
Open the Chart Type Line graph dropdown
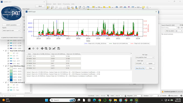pos(140,63)
